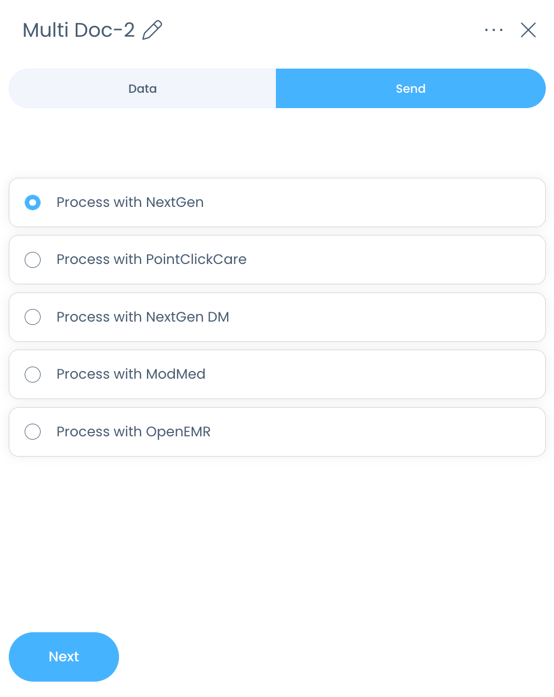The width and height of the screenshot is (554, 697).
Task: Click the "Process with PointClickCare" label text
Action: click(x=151, y=260)
